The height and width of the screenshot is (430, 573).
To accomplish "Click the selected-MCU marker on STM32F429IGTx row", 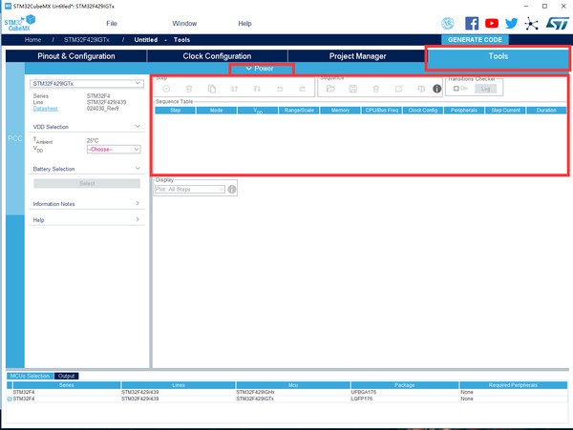I will pos(10,399).
